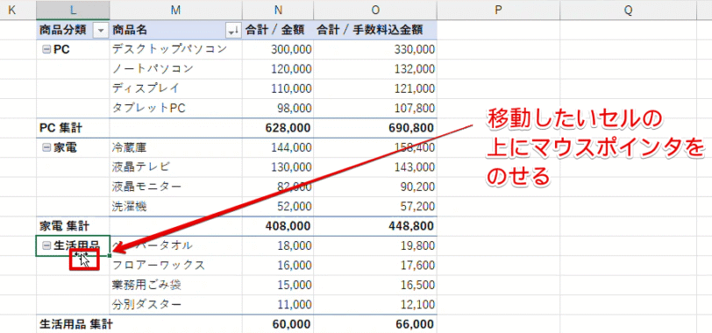Click the 16,500 amount cell

[x=375, y=285]
